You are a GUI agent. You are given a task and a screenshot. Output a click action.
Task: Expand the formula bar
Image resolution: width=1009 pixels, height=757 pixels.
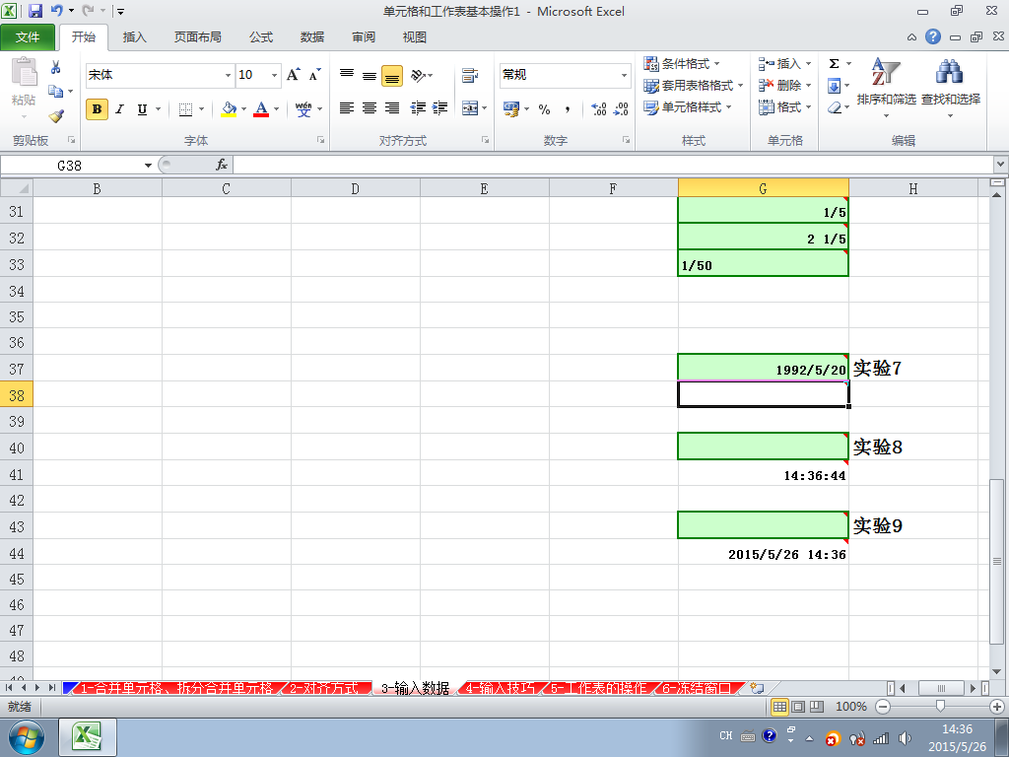click(1001, 165)
